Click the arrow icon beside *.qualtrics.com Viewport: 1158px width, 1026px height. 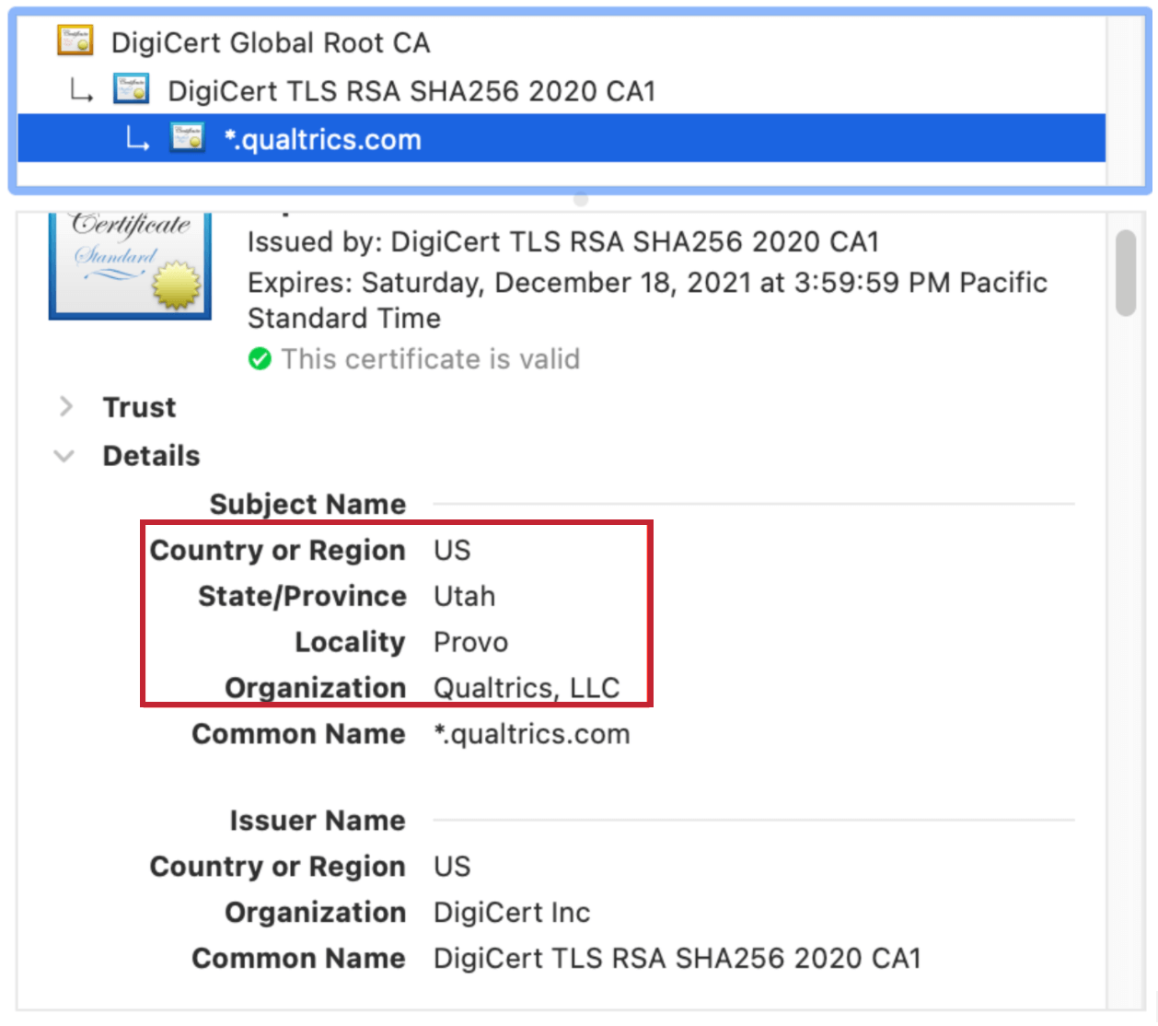click(x=136, y=138)
